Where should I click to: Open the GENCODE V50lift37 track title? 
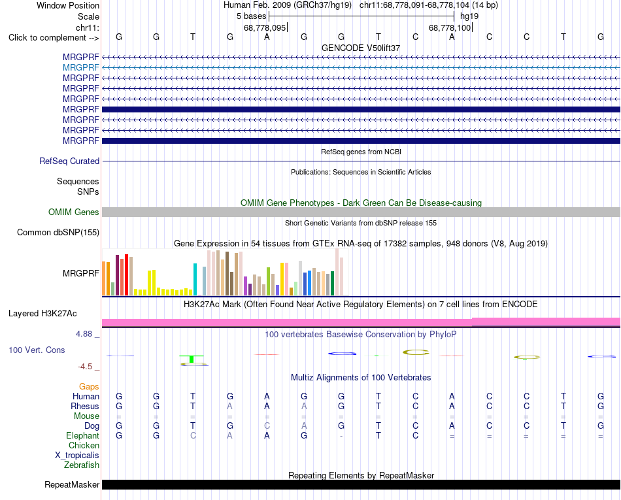[361, 48]
